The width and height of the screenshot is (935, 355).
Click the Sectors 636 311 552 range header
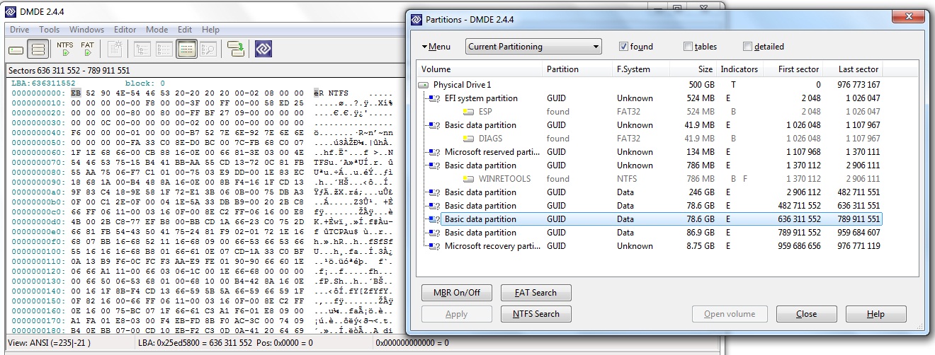(x=69, y=71)
